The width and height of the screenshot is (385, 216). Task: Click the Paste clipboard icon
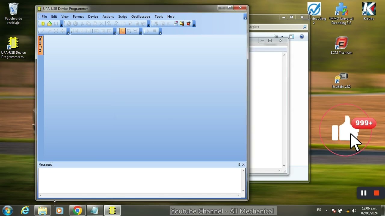pyautogui.click(x=95, y=24)
